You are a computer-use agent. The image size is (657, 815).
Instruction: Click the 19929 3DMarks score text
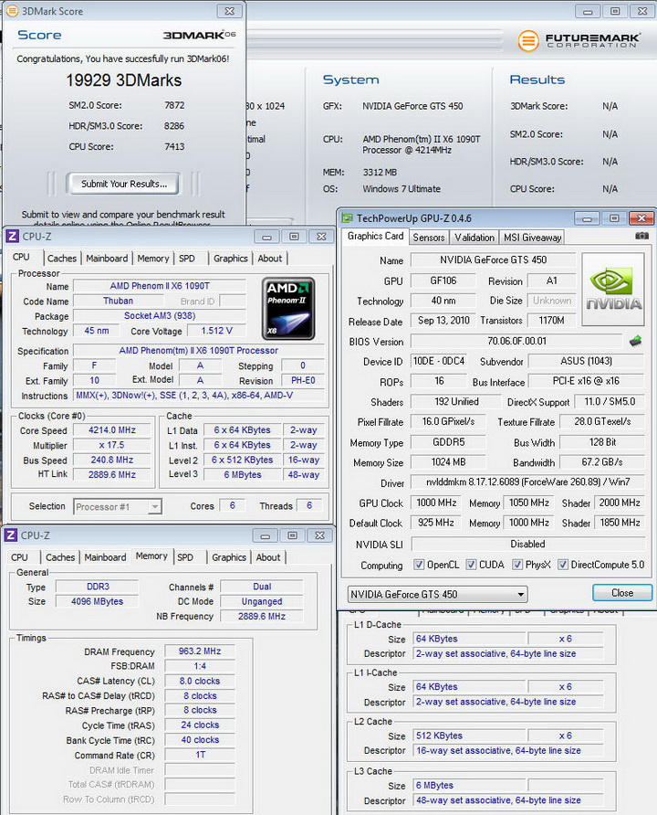tap(123, 80)
